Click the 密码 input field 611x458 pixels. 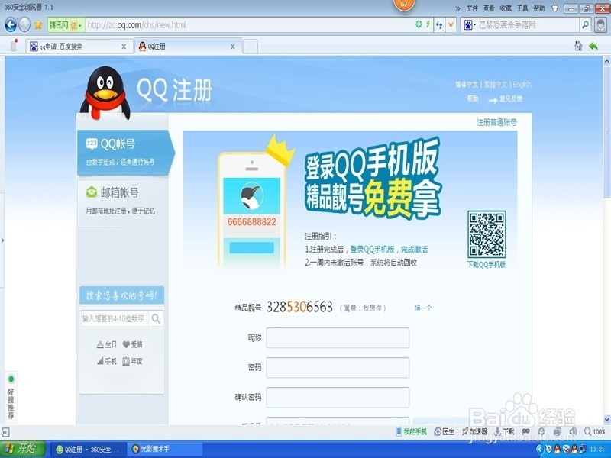(338, 367)
